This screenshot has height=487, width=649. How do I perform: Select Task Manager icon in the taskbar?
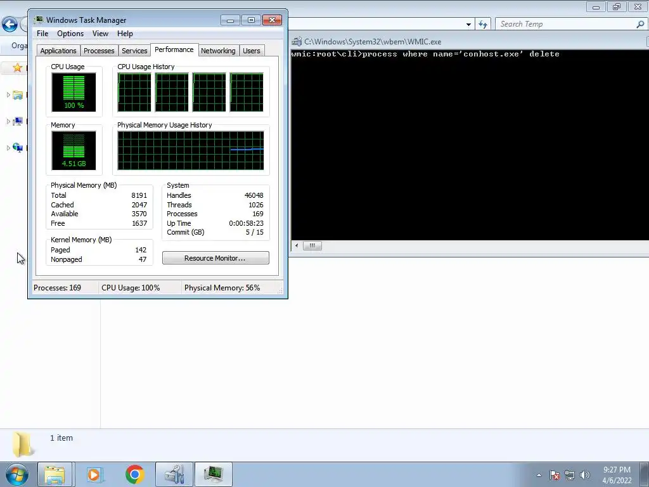point(213,474)
